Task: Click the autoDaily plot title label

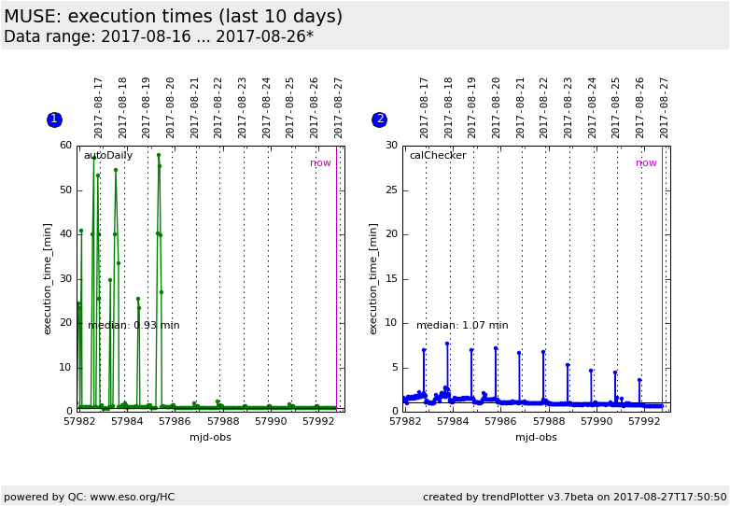Action: pyautogui.click(x=108, y=156)
